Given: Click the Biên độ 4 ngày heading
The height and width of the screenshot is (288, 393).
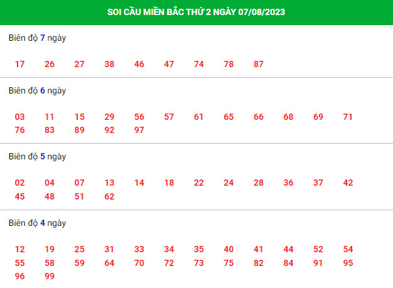Looking at the screenshot, I should pyautogui.click(x=37, y=223).
